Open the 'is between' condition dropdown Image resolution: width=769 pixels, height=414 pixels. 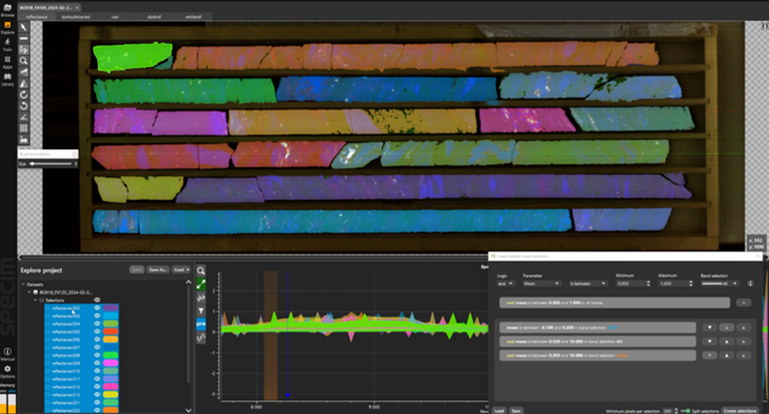click(x=588, y=283)
